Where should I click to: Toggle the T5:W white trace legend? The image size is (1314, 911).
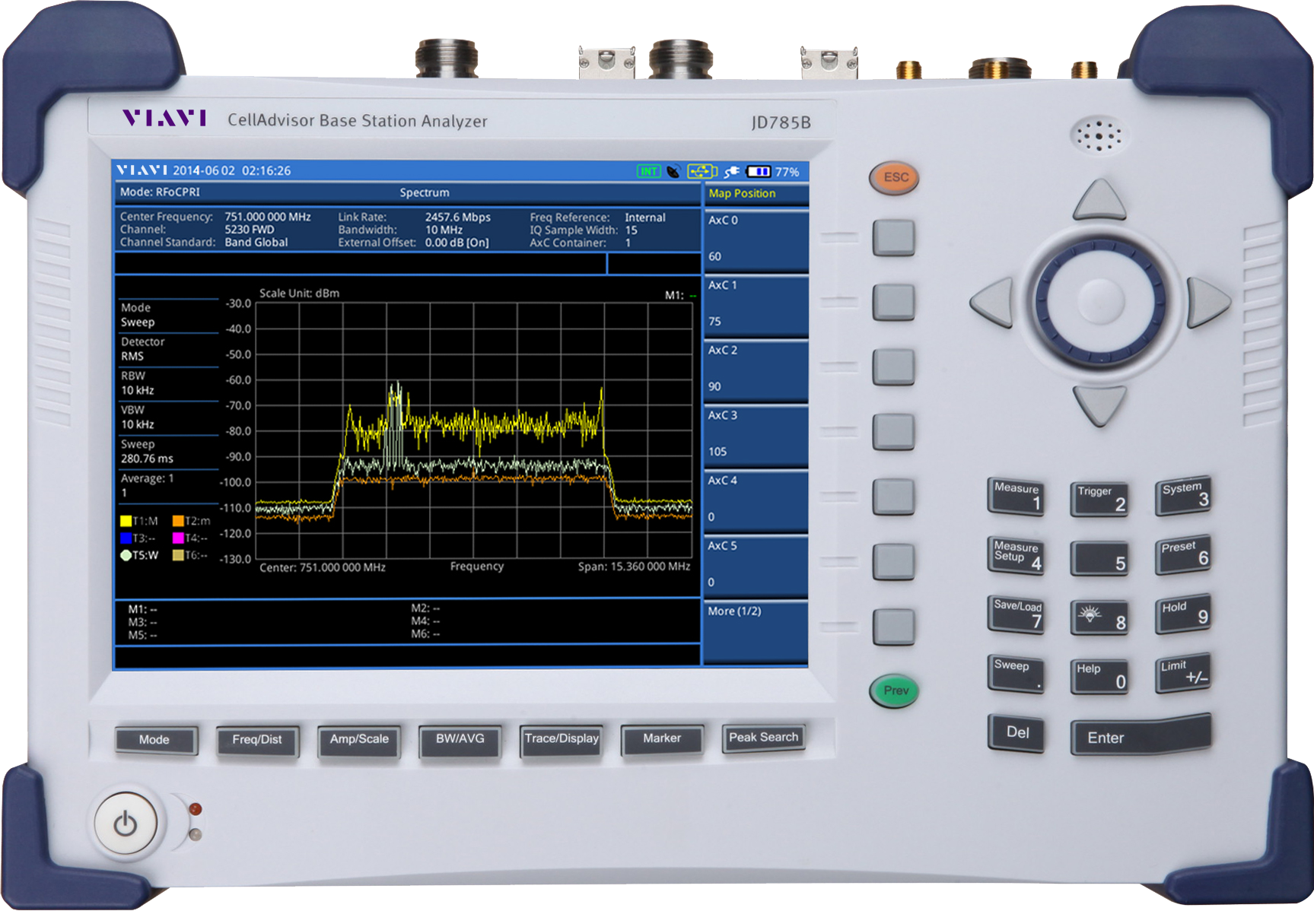(139, 555)
